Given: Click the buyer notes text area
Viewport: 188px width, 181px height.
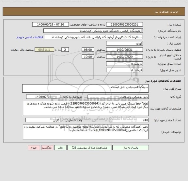Looking at the screenshot, I should coord(86,132).
